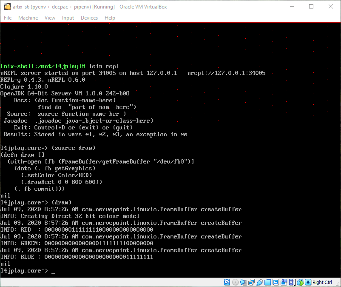Click the optical disk indicator icon
This screenshot has width=341, height=287.
[235, 282]
